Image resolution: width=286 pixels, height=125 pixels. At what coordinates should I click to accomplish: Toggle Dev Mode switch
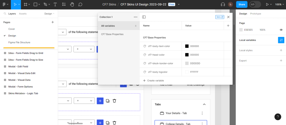coord(255,4)
